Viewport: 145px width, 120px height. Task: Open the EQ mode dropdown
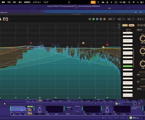[141, 82]
